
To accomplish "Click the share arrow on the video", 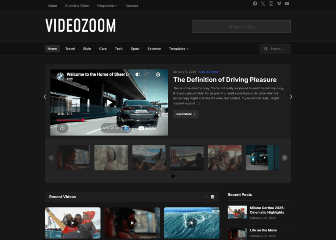I will (x=62, y=128).
